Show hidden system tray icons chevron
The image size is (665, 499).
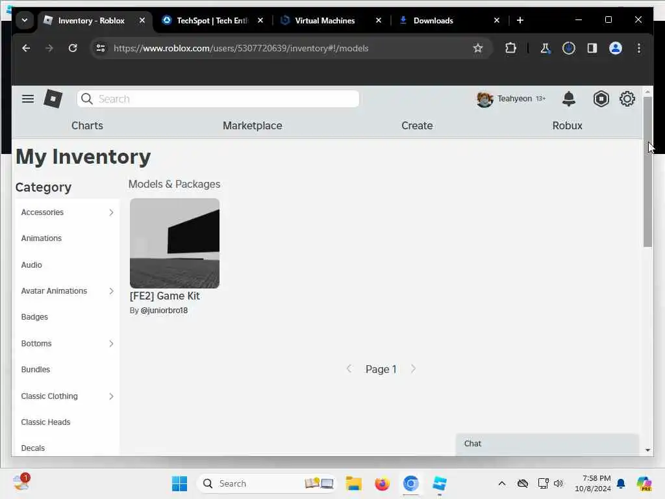[x=502, y=483]
